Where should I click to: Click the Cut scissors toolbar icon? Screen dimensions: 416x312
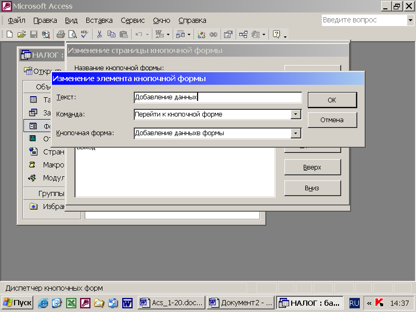pyautogui.click(x=99, y=34)
